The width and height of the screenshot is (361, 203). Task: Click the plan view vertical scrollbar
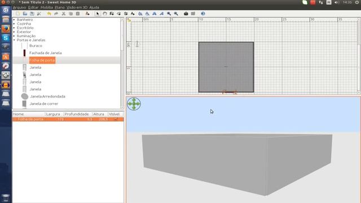click(359, 56)
